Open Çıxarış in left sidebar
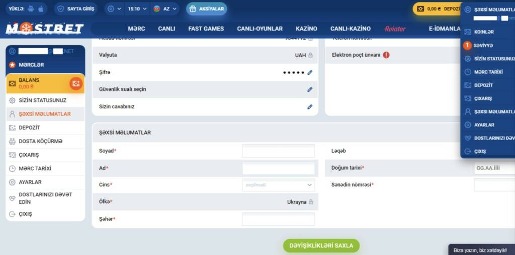Image resolution: width=515 pixels, height=255 pixels. point(29,155)
